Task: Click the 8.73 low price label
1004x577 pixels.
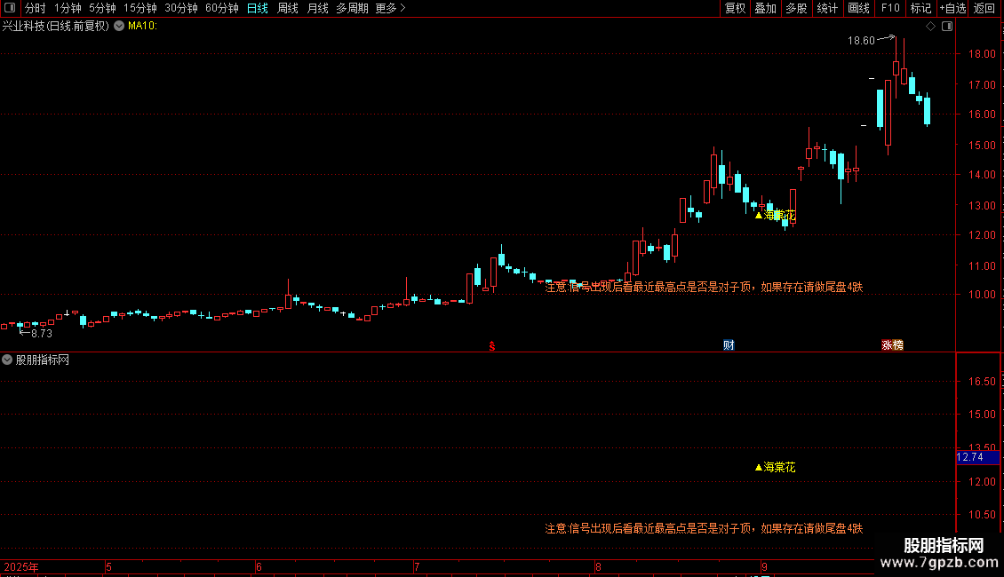Action: point(42,333)
